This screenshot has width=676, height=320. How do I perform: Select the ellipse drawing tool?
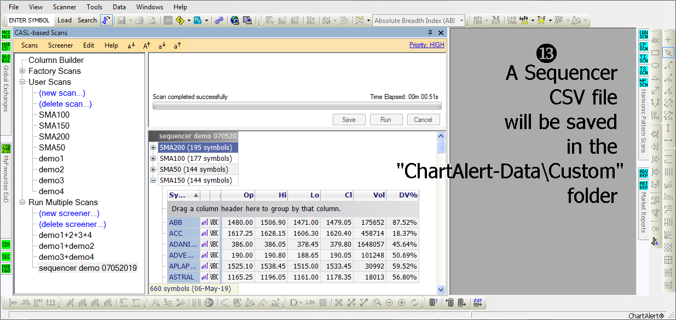coord(655,65)
